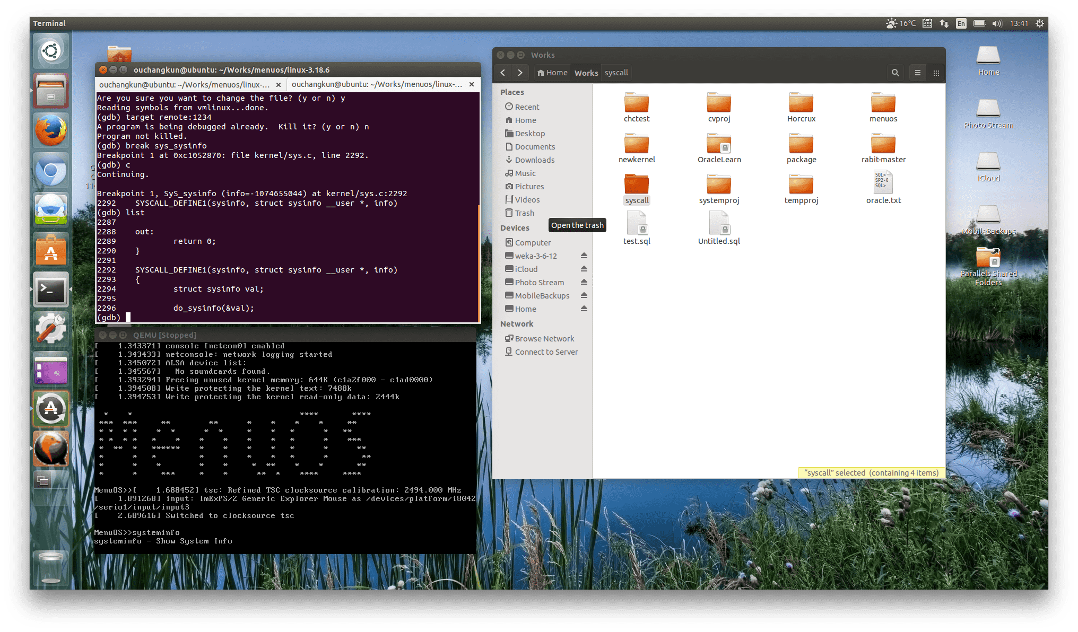Select the oracle.txt file
The width and height of the screenshot is (1078, 632).
(x=883, y=187)
